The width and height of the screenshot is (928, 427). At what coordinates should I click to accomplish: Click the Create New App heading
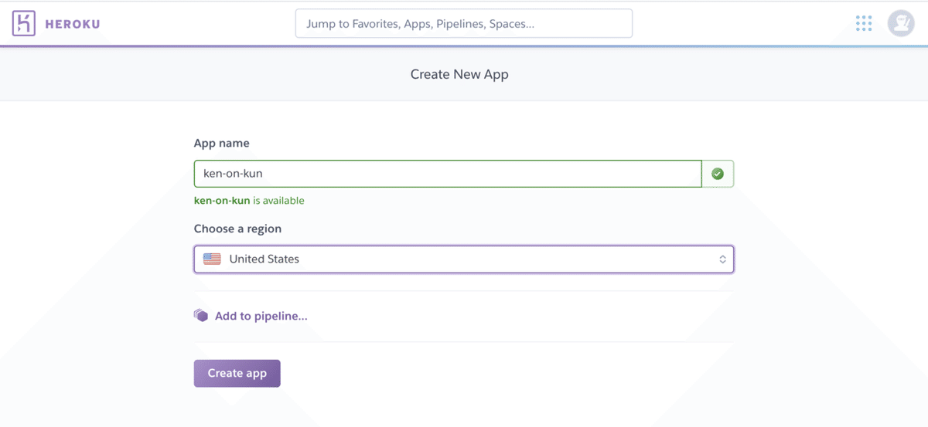click(x=459, y=74)
